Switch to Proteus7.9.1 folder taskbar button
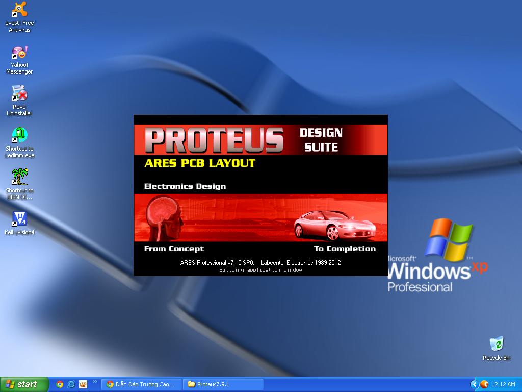The width and height of the screenshot is (522, 392). (x=223, y=384)
